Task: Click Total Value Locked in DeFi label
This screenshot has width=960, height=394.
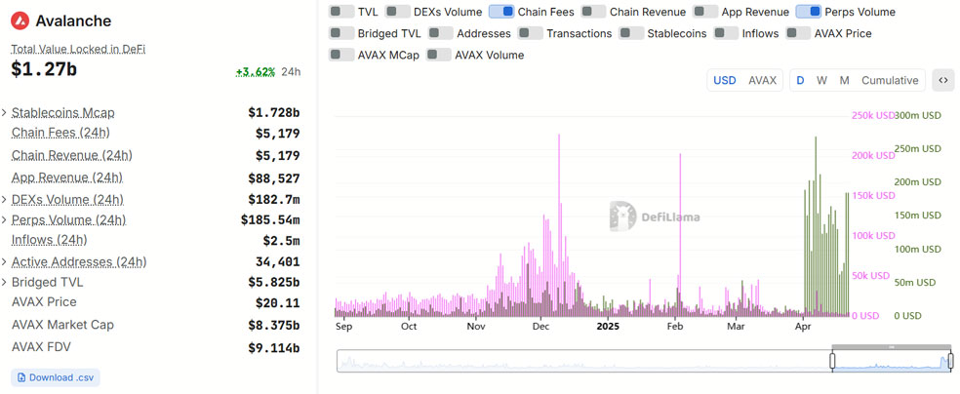Action: (x=78, y=50)
